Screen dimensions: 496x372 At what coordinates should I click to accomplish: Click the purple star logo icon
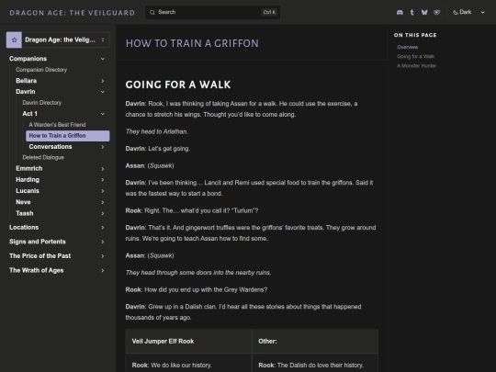point(14,39)
